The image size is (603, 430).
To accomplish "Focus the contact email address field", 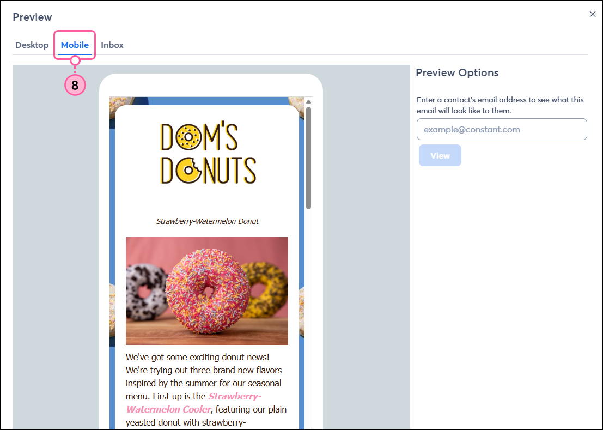I will coord(502,129).
